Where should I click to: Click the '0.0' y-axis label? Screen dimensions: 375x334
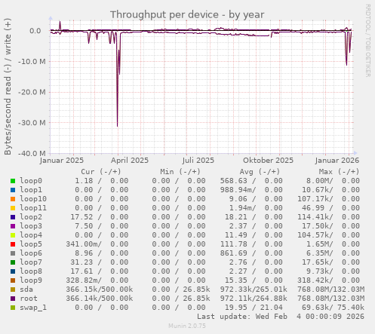[35, 31]
